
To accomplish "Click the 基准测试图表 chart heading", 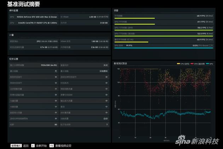I will click(x=120, y=64).
